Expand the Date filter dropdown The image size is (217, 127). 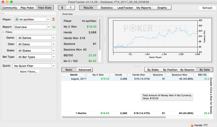[x=54, y=44]
